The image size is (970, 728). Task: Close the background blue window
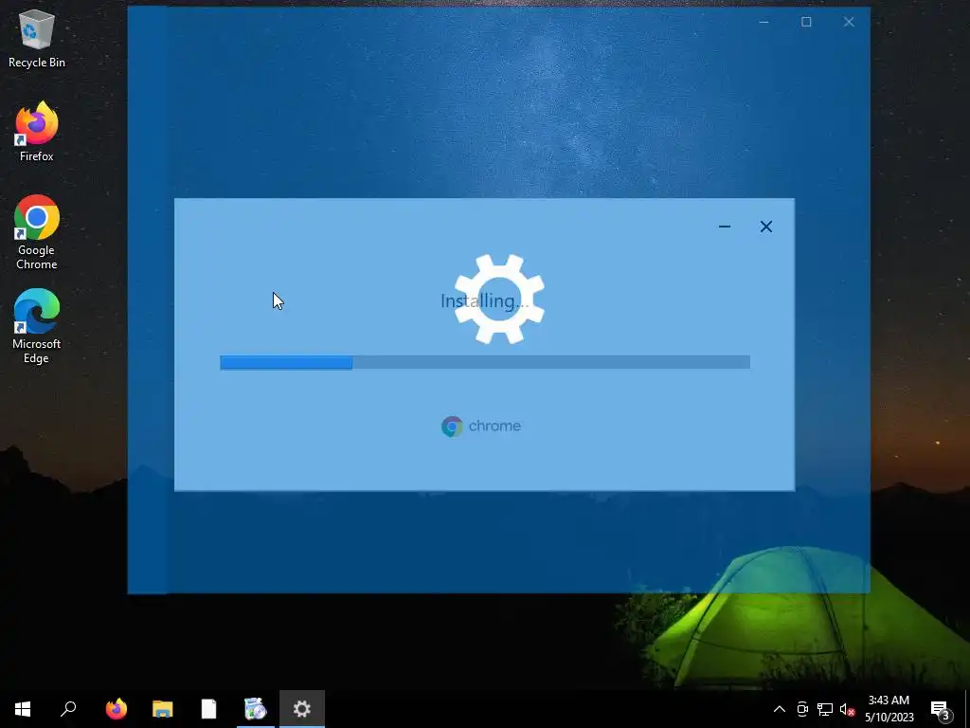click(849, 23)
